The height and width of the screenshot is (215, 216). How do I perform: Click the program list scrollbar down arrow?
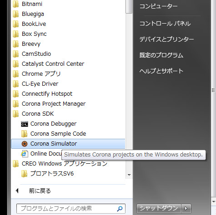tap(129, 175)
